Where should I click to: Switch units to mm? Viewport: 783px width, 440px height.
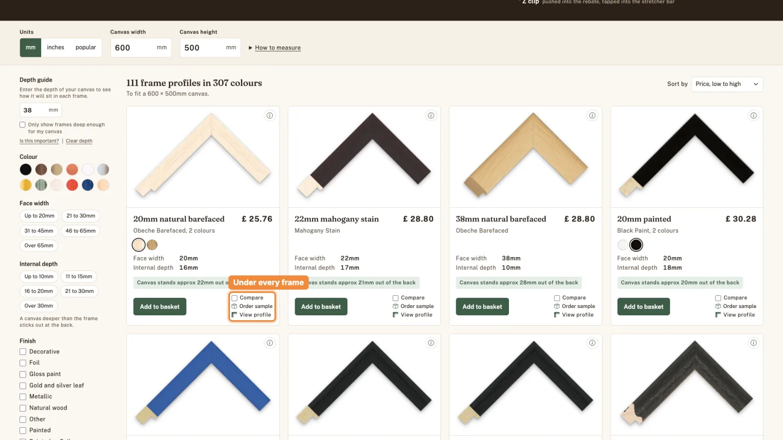pyautogui.click(x=30, y=47)
